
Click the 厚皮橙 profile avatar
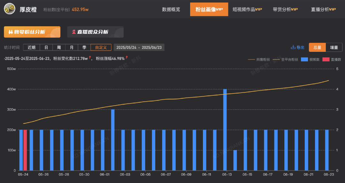click(10, 9)
